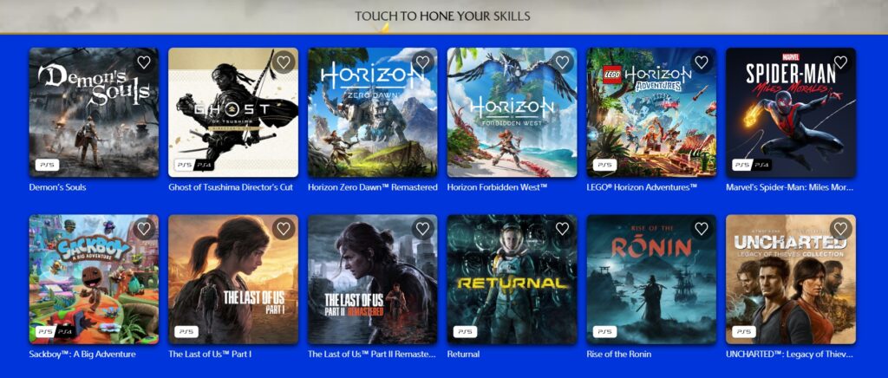Open the Rise of the Ronin title link
The height and width of the screenshot is (378, 888).
[619, 355]
